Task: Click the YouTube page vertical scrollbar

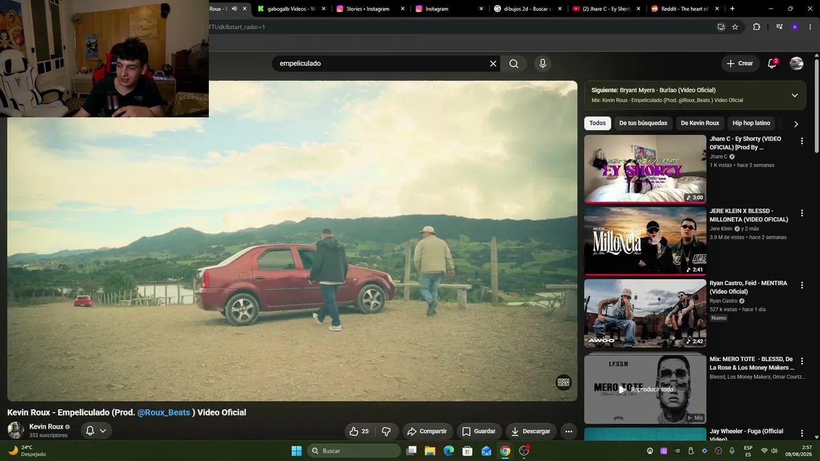Action: [x=817, y=106]
